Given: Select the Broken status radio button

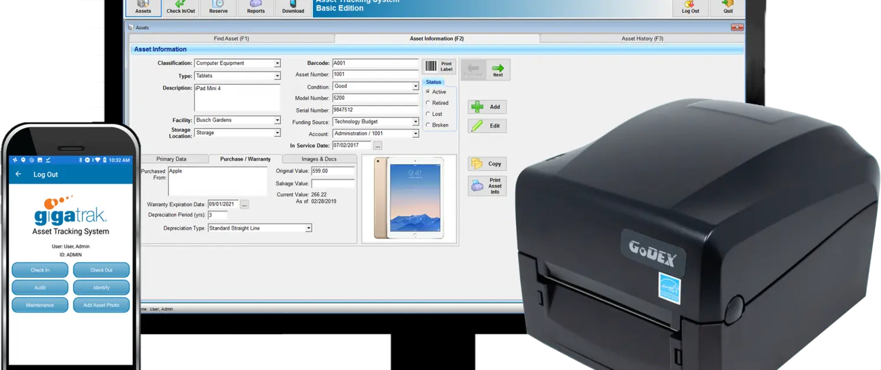Looking at the screenshot, I should pyautogui.click(x=428, y=125).
